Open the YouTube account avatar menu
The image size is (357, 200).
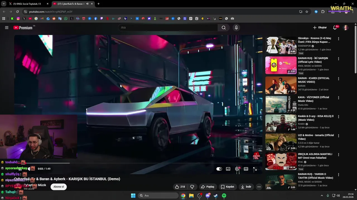tap(346, 27)
